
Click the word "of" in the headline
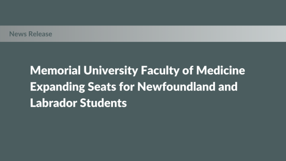[188, 70]
